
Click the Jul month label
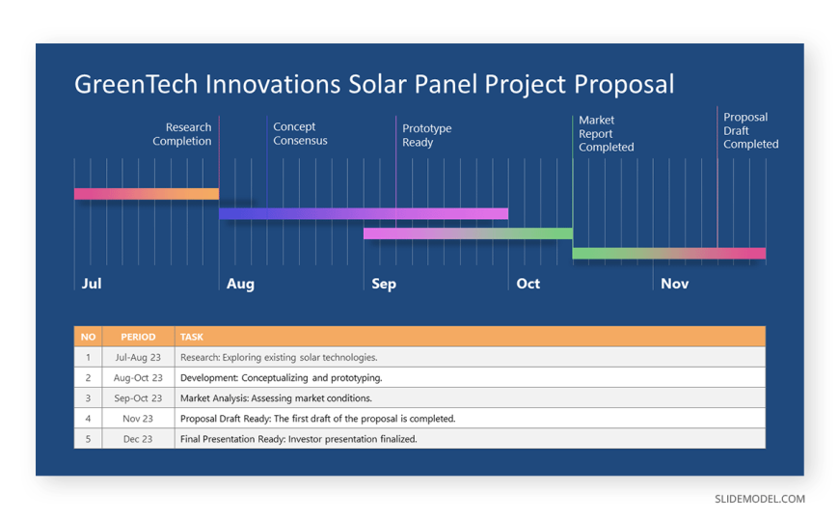[x=92, y=284]
